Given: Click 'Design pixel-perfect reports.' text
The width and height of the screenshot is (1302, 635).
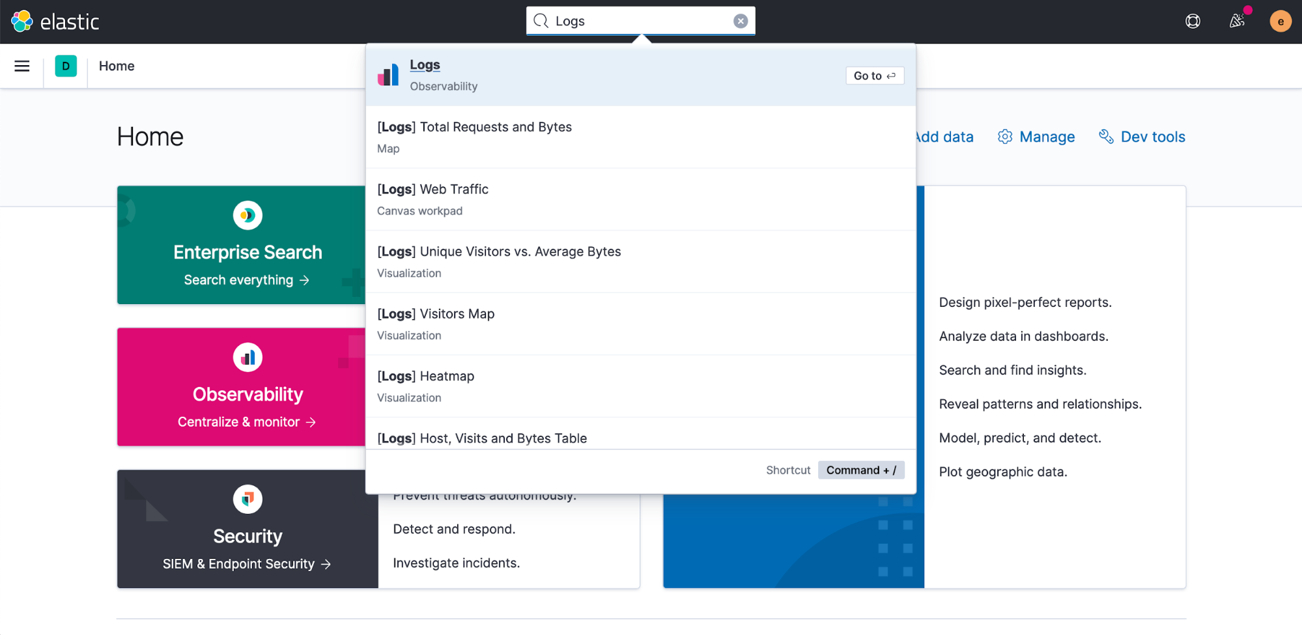Looking at the screenshot, I should coord(1025,302).
